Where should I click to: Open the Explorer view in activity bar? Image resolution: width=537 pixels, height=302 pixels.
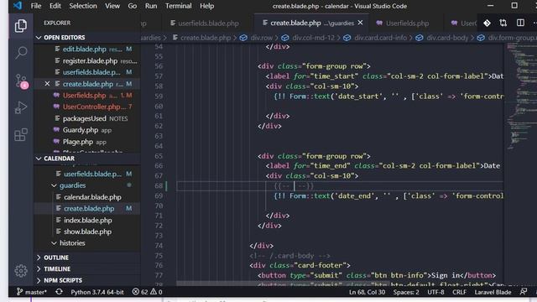(x=21, y=26)
